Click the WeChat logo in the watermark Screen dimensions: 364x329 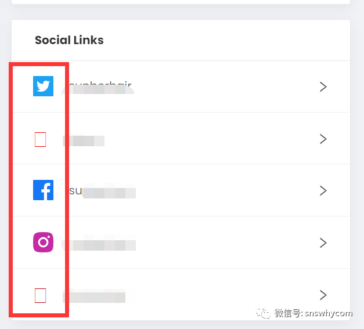(265, 313)
